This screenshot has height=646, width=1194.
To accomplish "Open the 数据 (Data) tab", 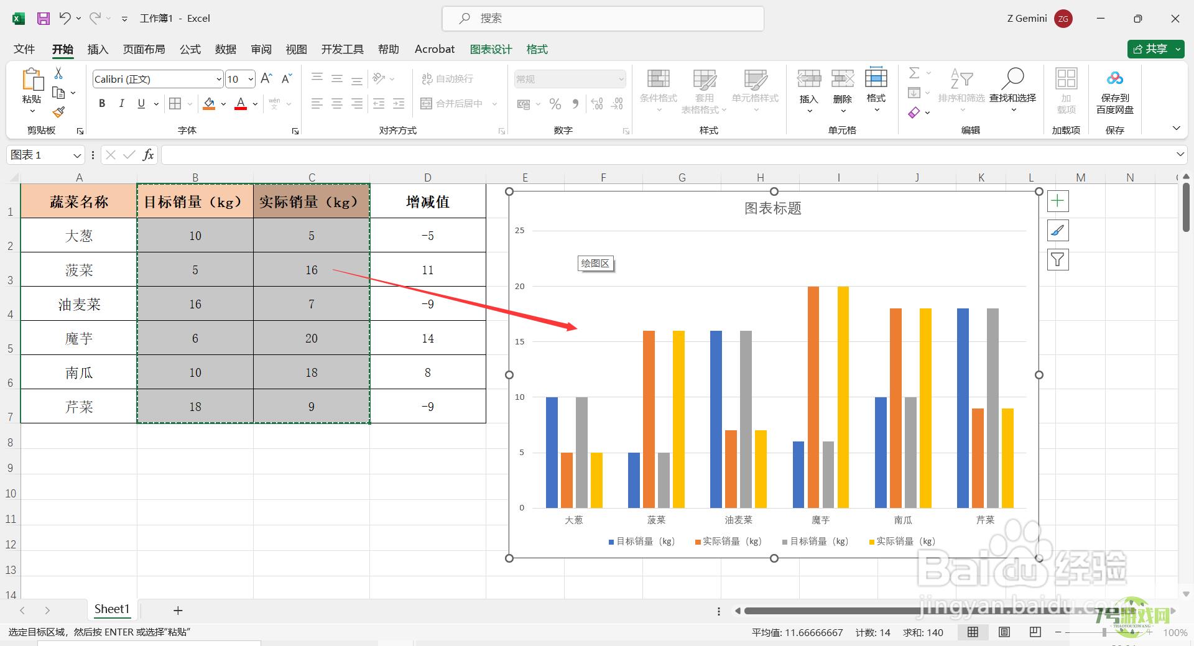I will [226, 49].
